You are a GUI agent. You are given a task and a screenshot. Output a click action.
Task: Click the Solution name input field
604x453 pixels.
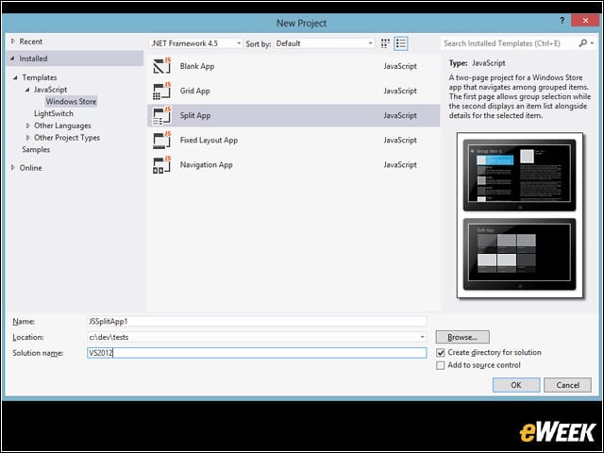tap(257, 353)
